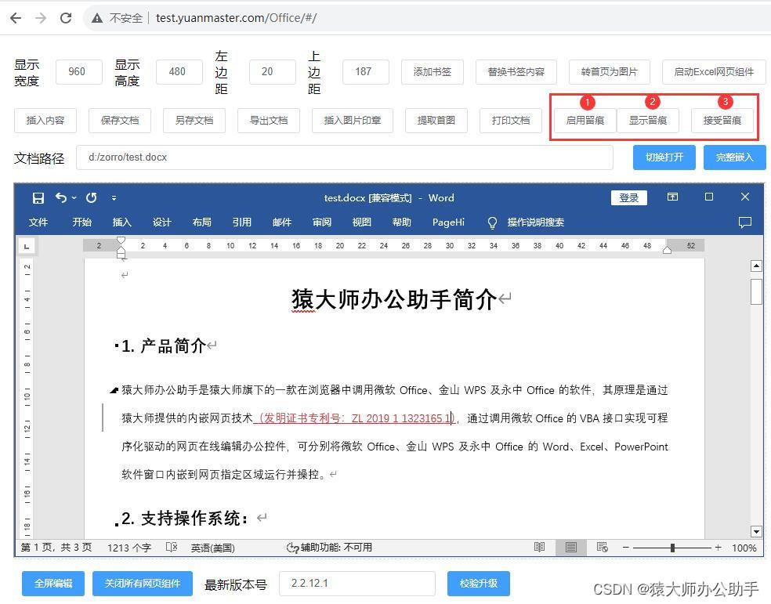This screenshot has width=771, height=604.
Task: Click the scrollbar down arrow
Action: pos(756,531)
